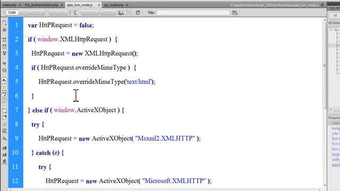Click the Remove Comment icon
Image resolution: width=340 pixels, height=191 pixels.
pos(4,118)
